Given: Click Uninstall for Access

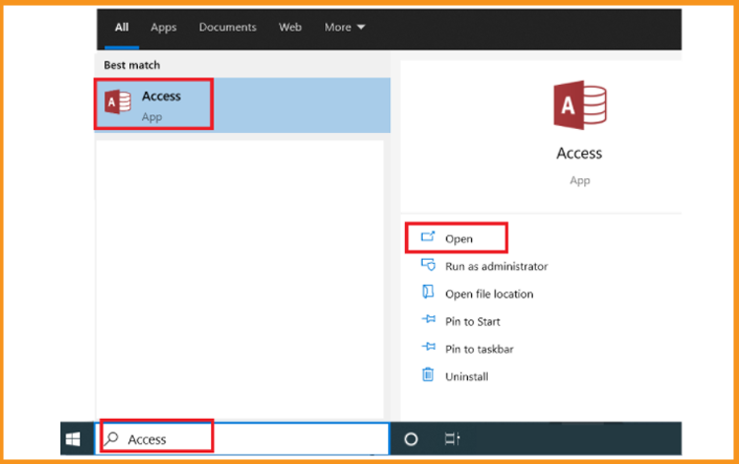Looking at the screenshot, I should (467, 376).
